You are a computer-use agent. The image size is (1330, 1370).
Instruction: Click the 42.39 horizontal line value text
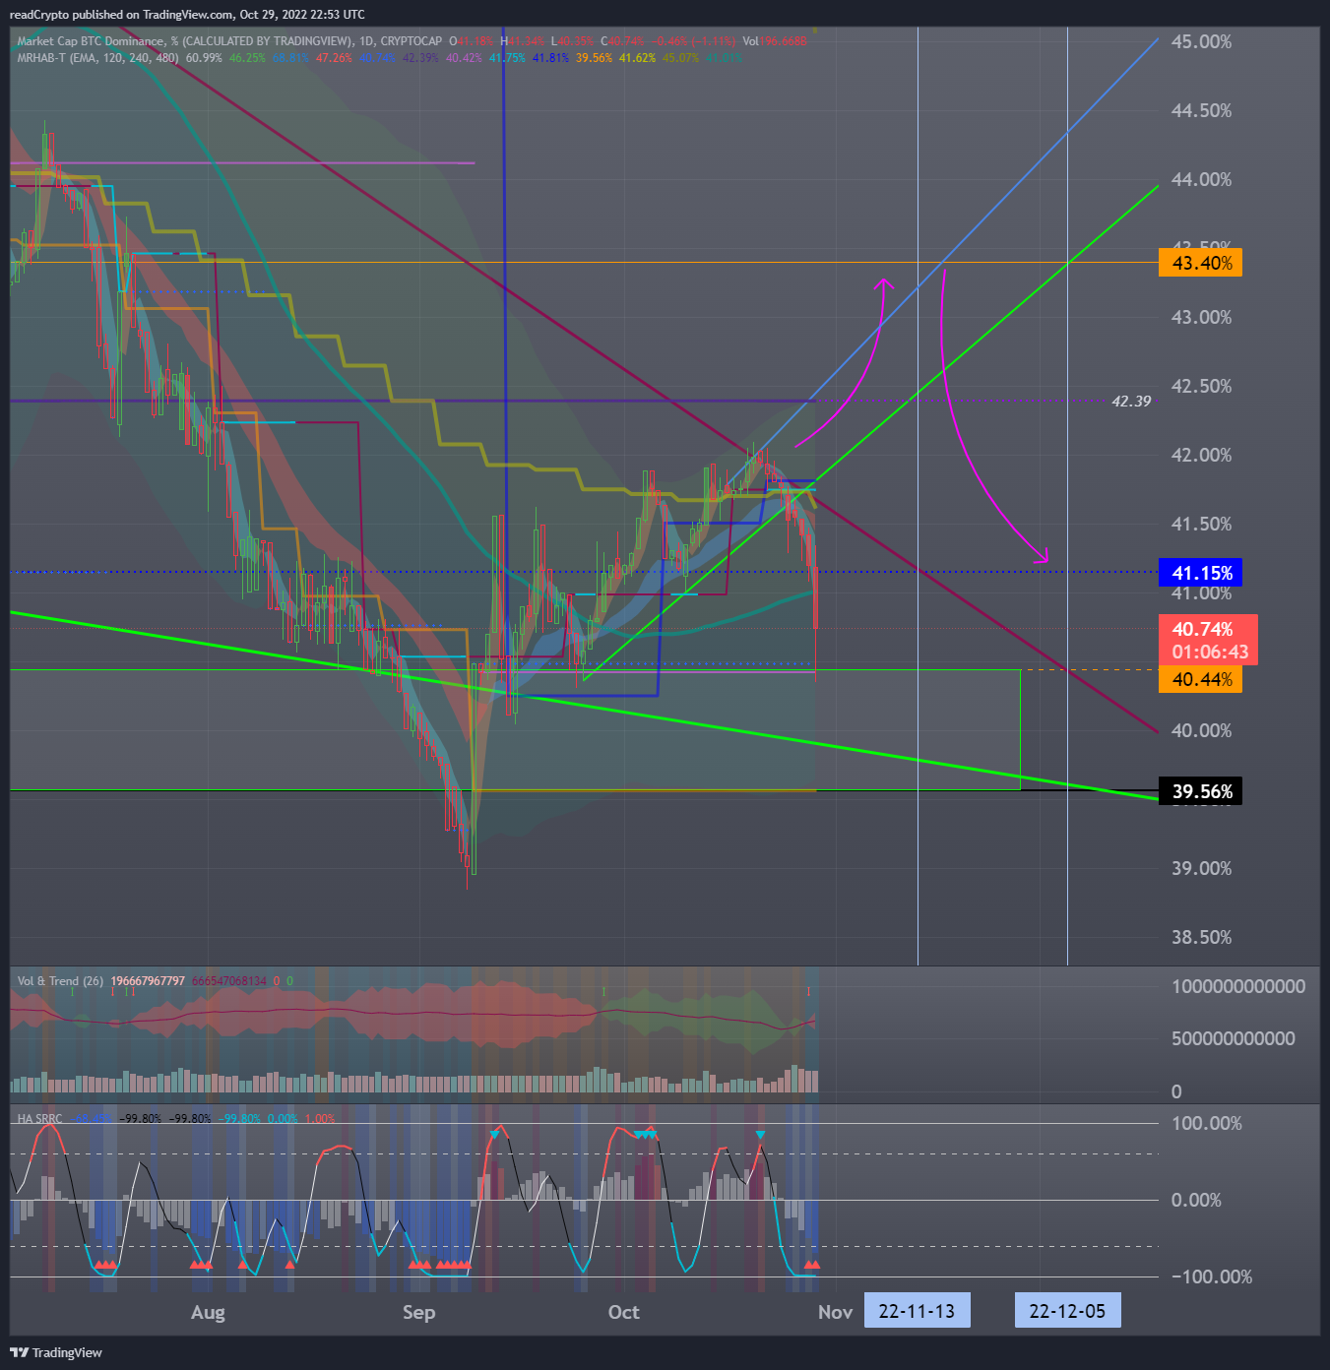1131,402
